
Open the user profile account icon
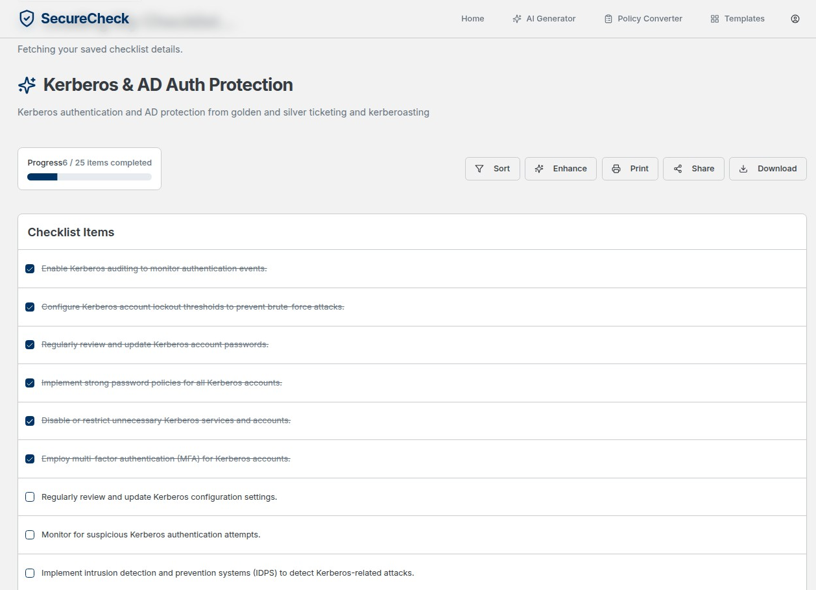click(x=795, y=19)
